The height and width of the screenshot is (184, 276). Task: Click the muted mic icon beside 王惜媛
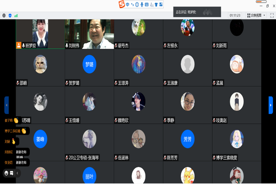coord(67,120)
